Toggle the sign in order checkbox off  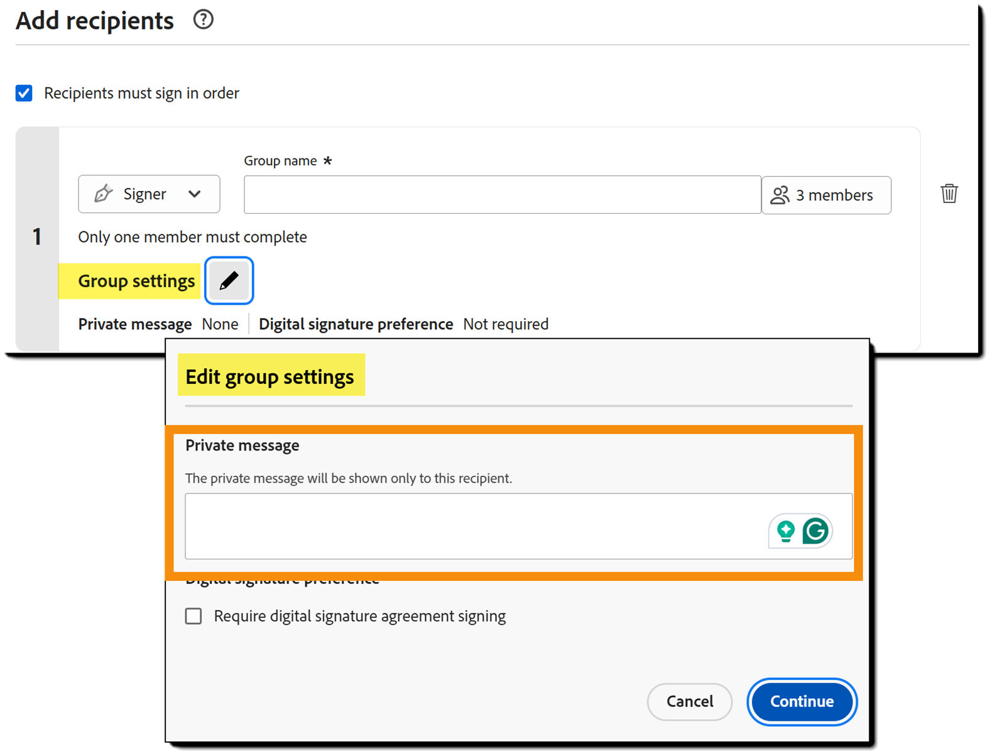point(23,93)
